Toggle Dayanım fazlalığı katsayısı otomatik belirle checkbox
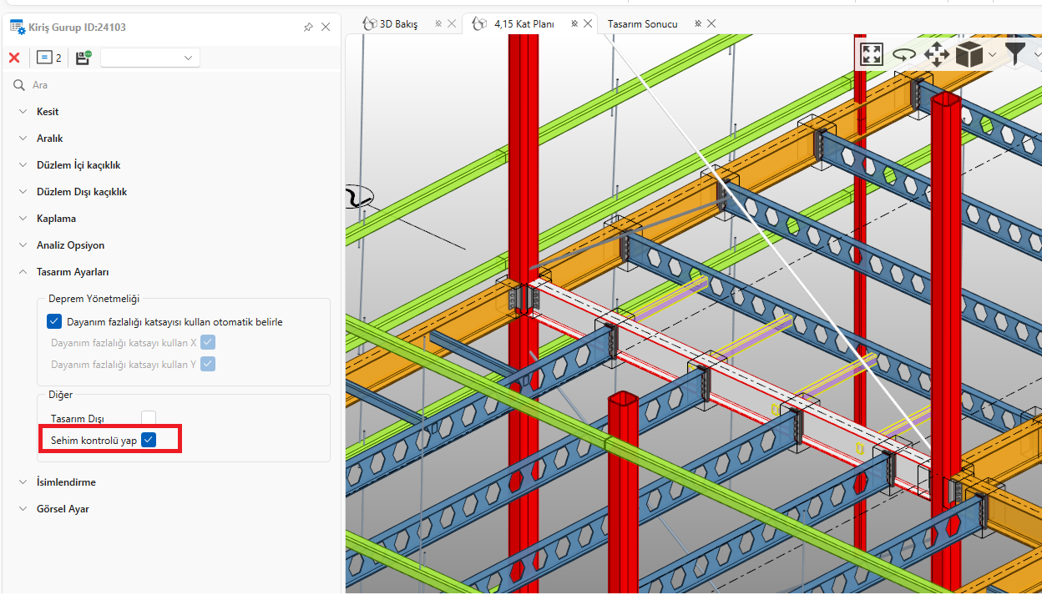Screen dimensions: 1042x595 pos(54,321)
